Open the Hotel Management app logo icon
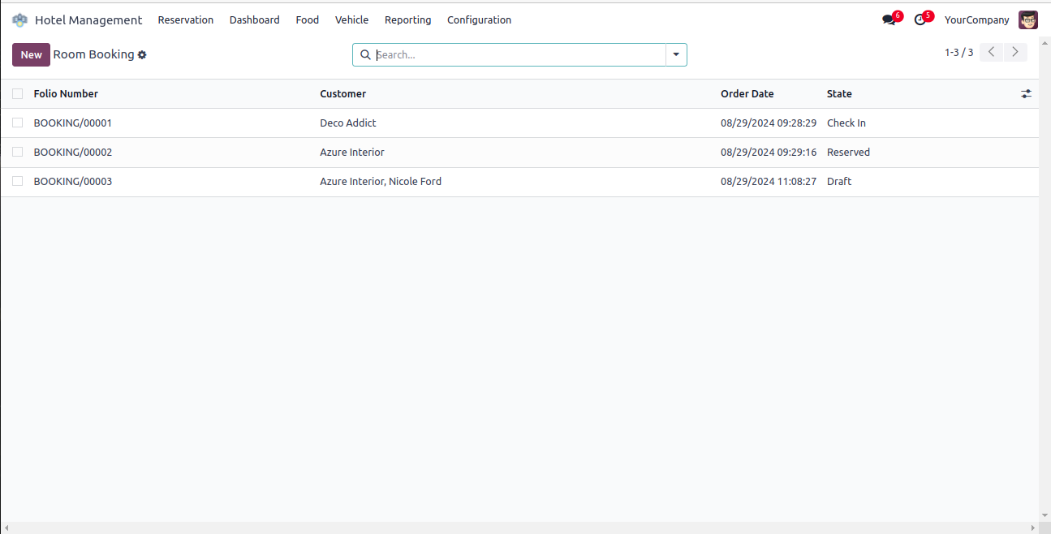 [19, 19]
